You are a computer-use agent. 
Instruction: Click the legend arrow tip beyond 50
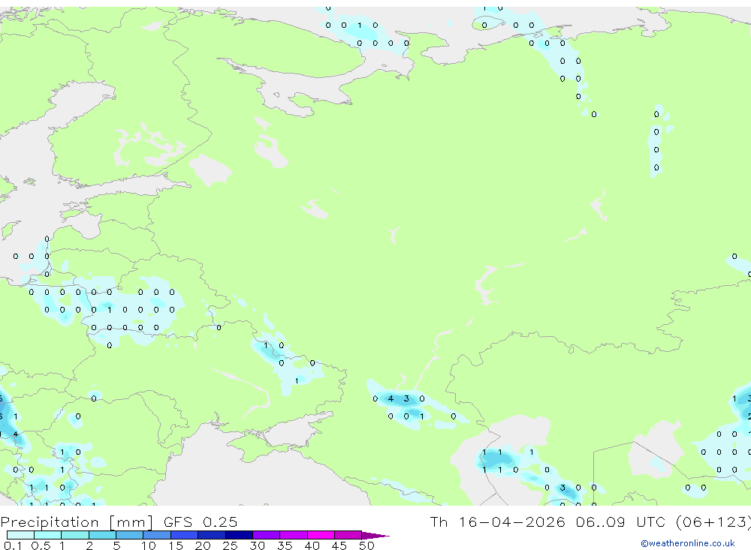[375, 536]
